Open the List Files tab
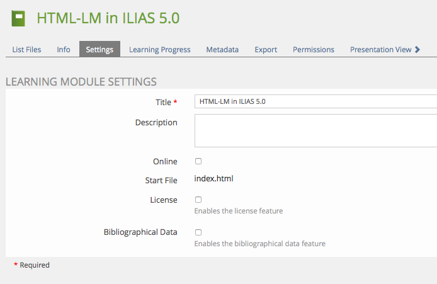The height and width of the screenshot is (284, 437). 26,50
